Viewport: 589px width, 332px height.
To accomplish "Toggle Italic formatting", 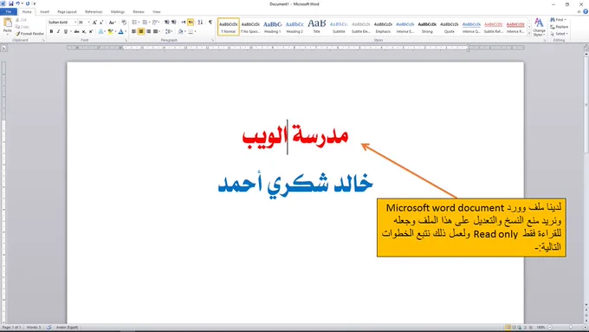I will pos(58,31).
